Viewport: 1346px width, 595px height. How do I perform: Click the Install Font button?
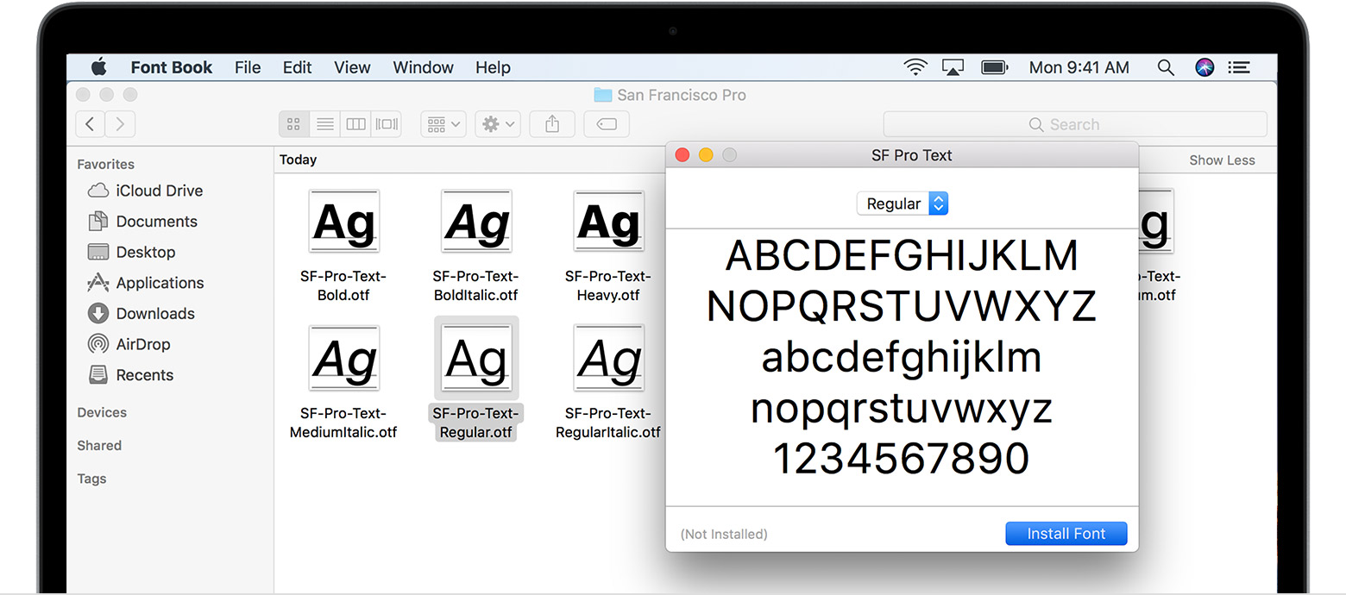tap(1066, 533)
